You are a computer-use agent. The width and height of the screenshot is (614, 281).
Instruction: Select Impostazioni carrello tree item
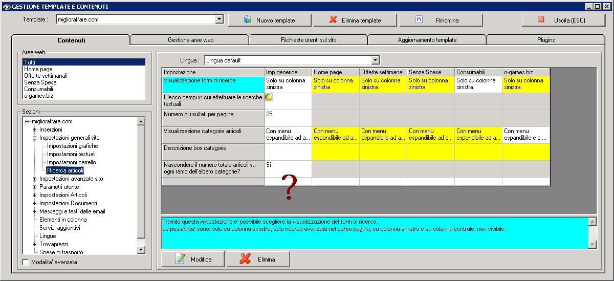[71, 162]
